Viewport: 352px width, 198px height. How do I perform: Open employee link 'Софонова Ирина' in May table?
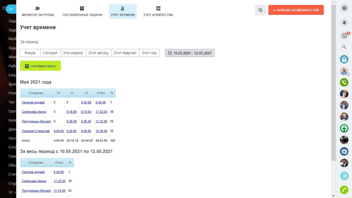point(34,112)
